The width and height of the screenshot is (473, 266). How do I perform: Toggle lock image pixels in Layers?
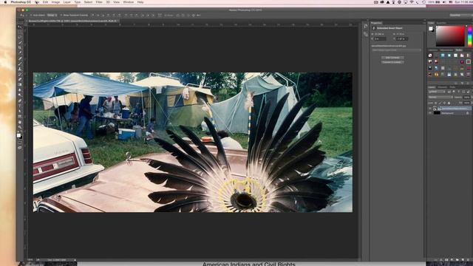pyautogui.click(x=440, y=103)
